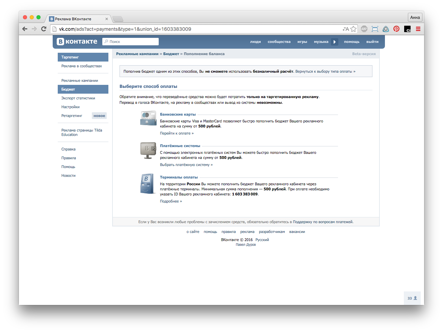Bookmark this page with star icon

coord(353,29)
